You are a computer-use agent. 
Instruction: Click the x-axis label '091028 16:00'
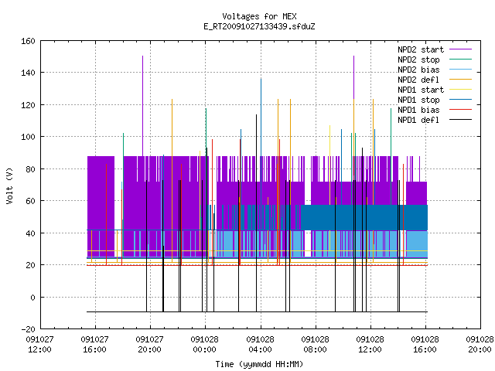point(425,345)
